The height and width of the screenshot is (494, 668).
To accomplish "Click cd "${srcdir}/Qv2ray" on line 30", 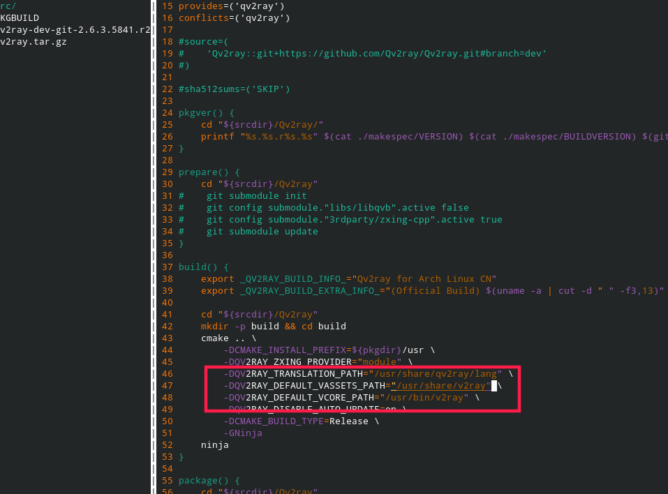I will 259,184.
